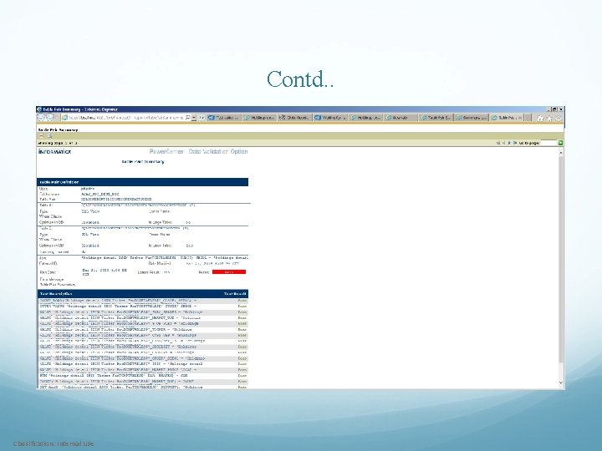Click the browser address URL field
This screenshot has height=451, width=602.
(x=126, y=118)
